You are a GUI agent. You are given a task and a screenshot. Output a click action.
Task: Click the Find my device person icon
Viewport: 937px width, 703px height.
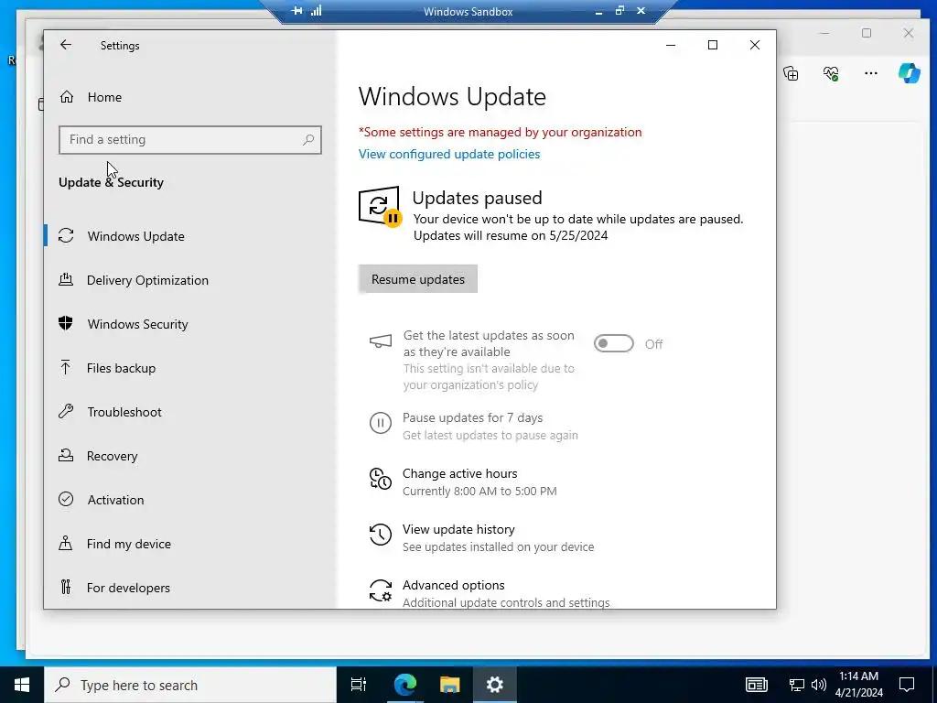66,543
